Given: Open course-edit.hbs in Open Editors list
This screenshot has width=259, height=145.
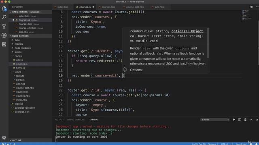Looking at the screenshot, I should pos(30,28).
